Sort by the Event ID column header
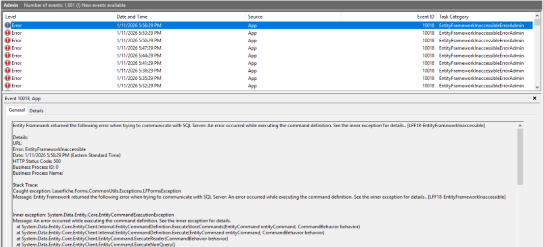The height and width of the screenshot is (247, 544). click(x=426, y=17)
